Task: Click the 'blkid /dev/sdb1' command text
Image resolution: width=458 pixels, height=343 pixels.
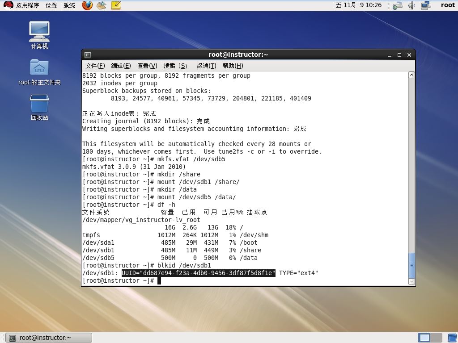Action: point(184,265)
